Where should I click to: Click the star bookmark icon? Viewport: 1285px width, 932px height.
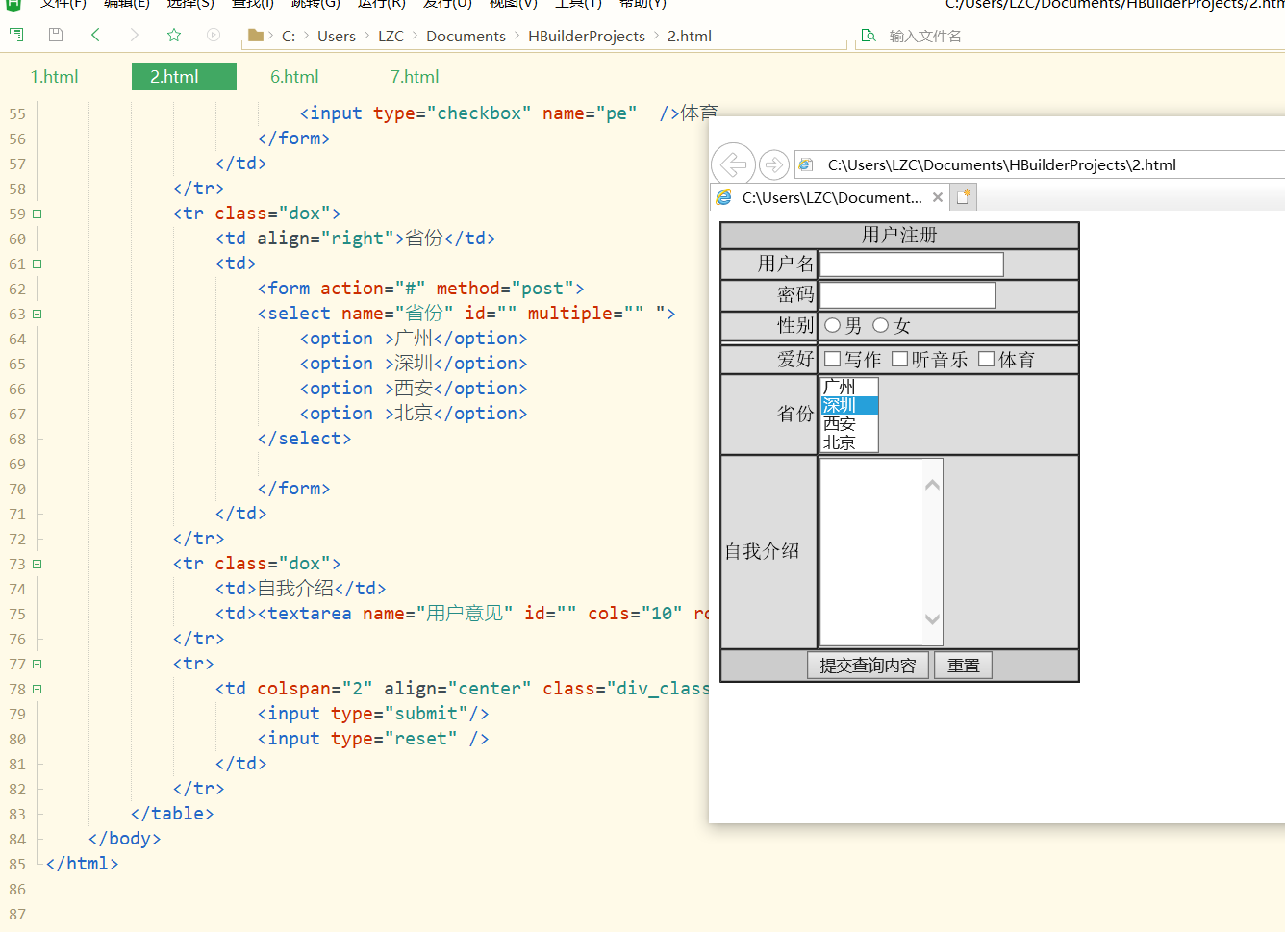coord(174,36)
